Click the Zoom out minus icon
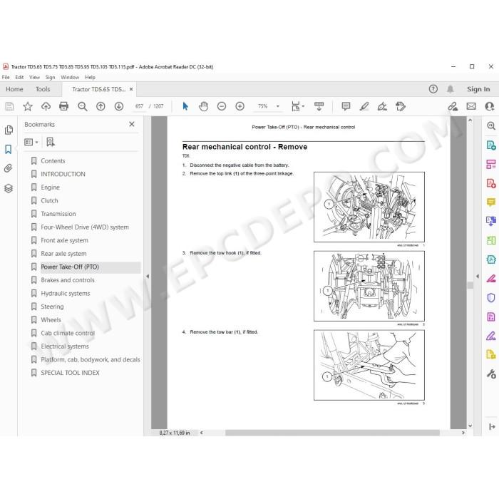499x499 pixels. [222, 106]
